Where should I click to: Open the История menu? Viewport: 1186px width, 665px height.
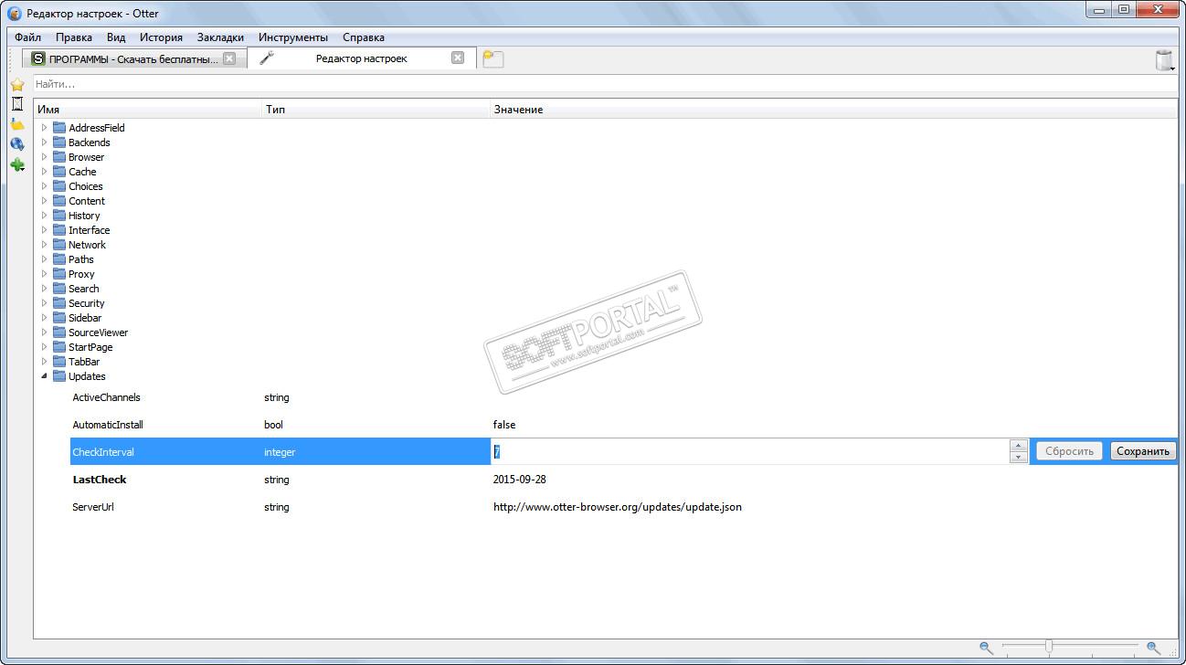[161, 37]
